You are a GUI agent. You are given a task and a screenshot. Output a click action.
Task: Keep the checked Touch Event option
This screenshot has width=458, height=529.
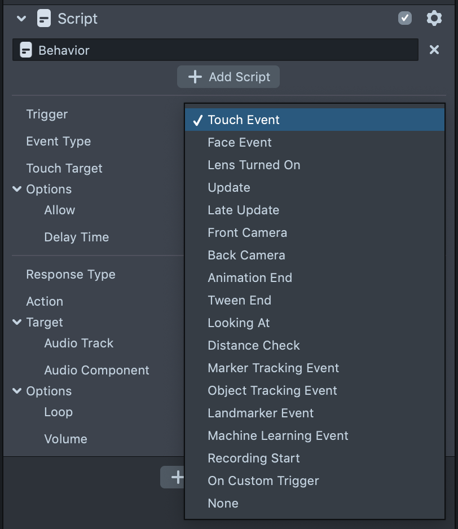244,120
